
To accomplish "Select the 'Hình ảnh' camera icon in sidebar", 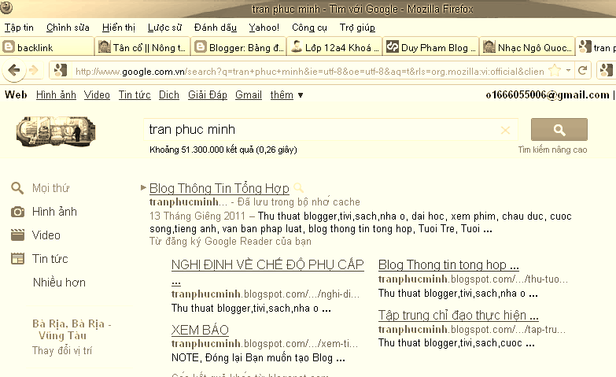I will point(17,212).
